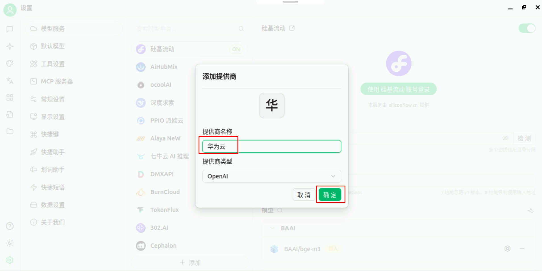
Task: Toggle the theme sun icon
Action: [x=10, y=243]
